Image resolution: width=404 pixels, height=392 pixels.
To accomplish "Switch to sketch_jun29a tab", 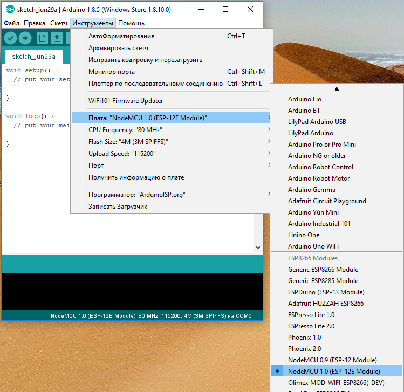I will tap(34, 57).
